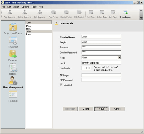Click the Email input field
The width and height of the screenshot is (144, 134).
click(x=101, y=63)
